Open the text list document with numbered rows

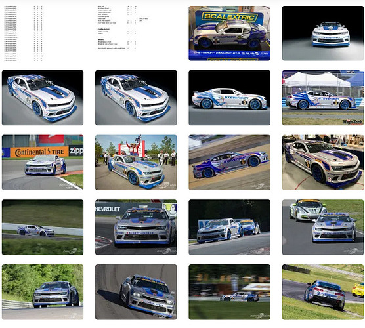click(43, 33)
